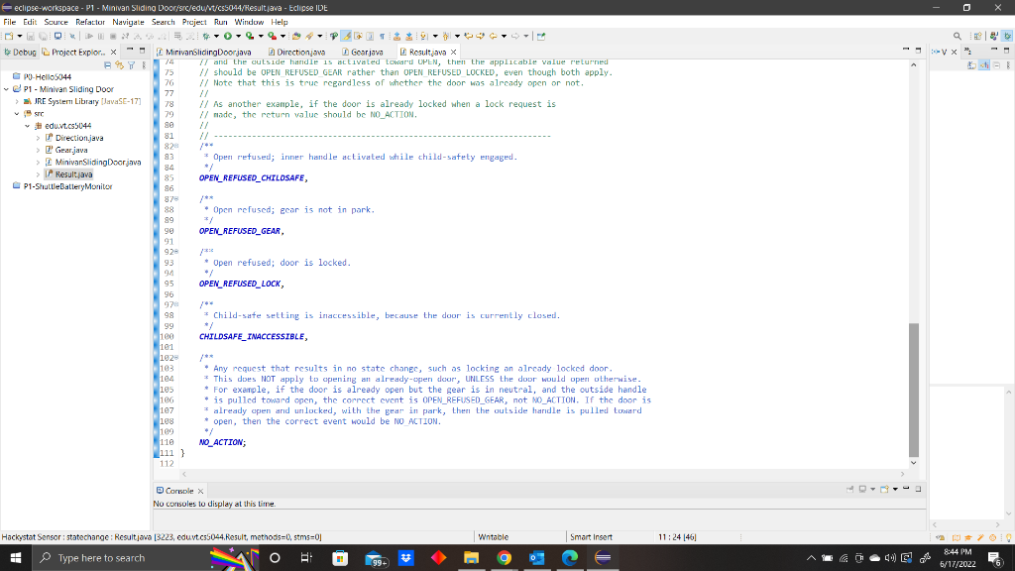This screenshot has height=571, width=1015.
Task: Open Chrome from the taskbar
Action: (504, 557)
